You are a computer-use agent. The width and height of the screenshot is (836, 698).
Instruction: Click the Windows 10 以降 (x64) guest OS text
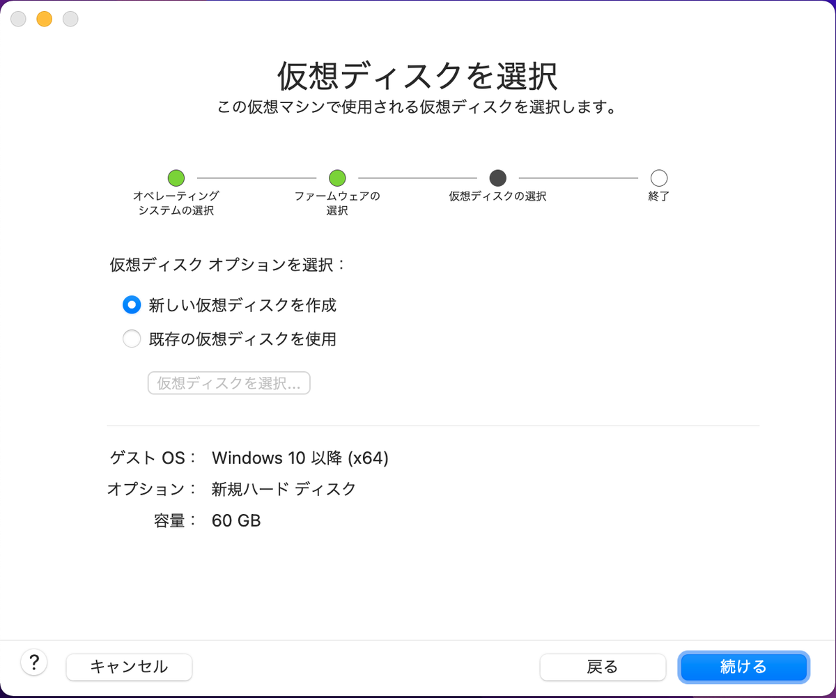click(300, 458)
